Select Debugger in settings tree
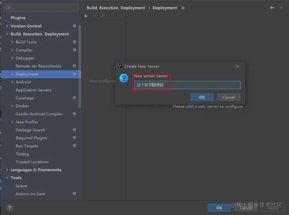The height and width of the screenshot is (215, 289). coord(25,58)
